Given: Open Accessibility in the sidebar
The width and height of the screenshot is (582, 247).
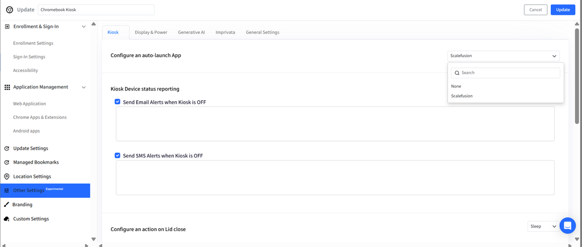Looking at the screenshot, I should pos(25,70).
